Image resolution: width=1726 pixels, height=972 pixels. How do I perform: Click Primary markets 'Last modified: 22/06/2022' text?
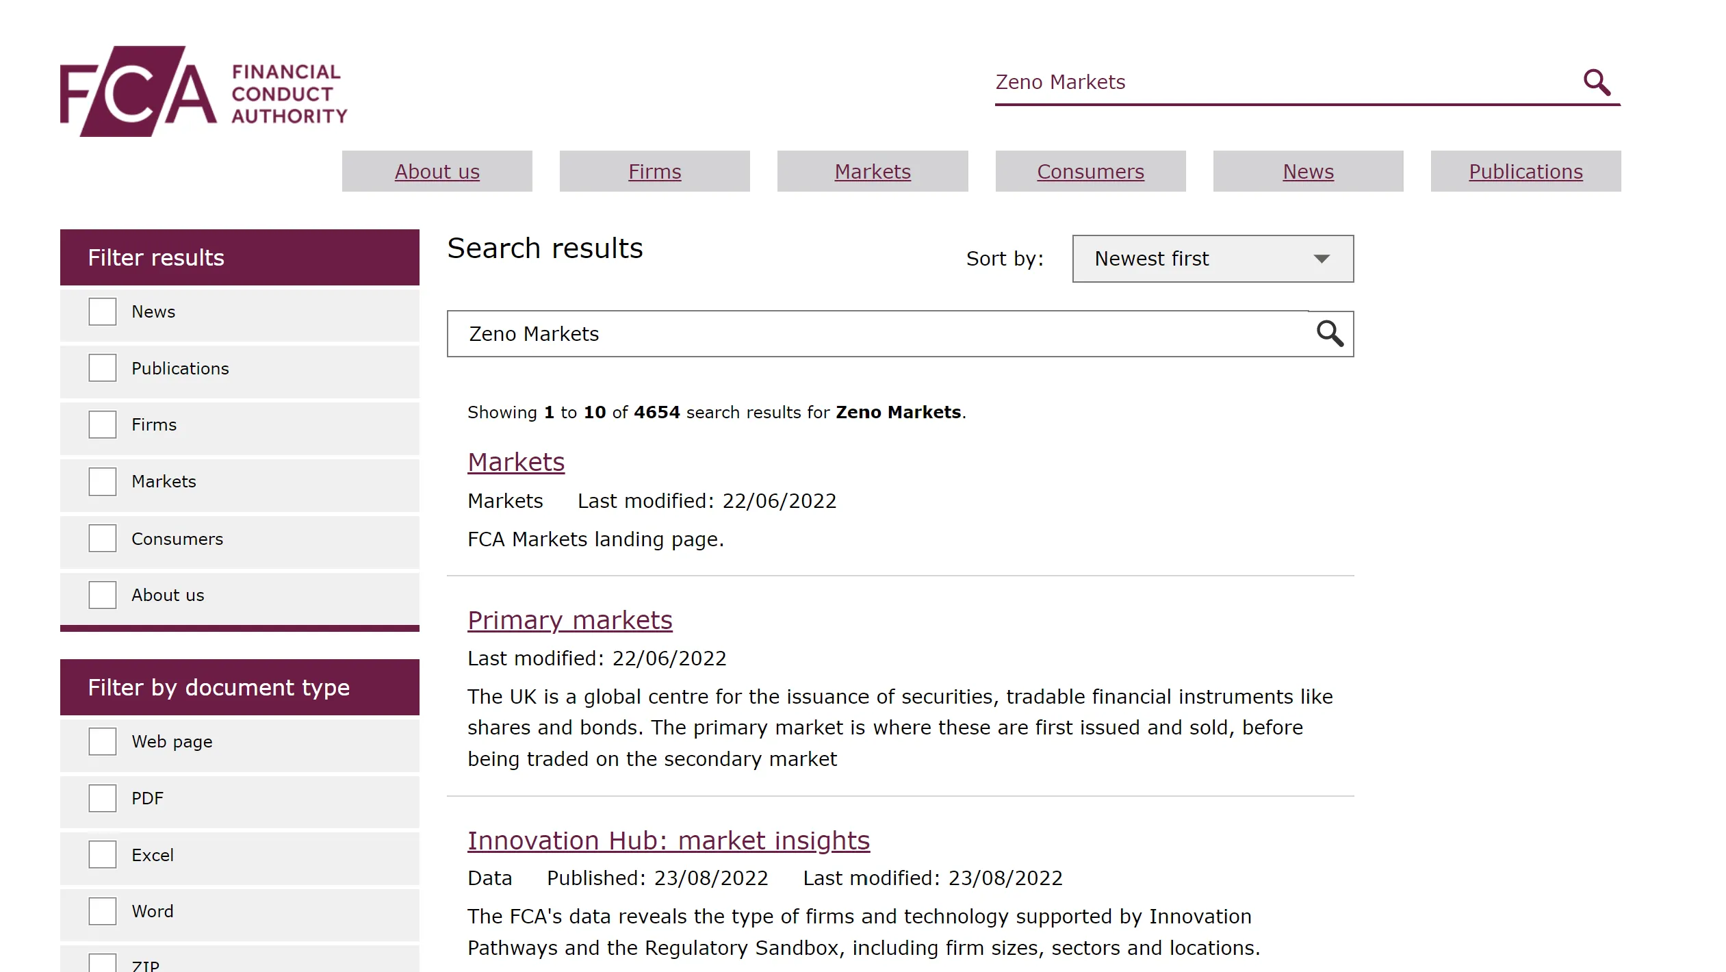point(597,658)
